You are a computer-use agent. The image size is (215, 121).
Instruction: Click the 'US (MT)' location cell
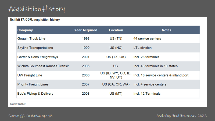pyautogui.click(x=116, y=94)
